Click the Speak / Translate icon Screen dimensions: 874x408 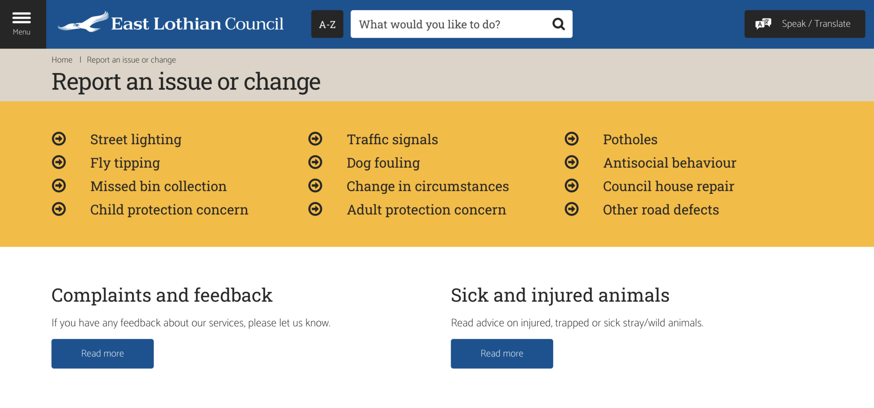(763, 24)
